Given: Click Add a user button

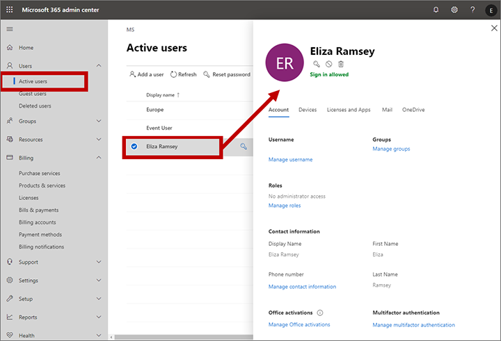Looking at the screenshot, I should coord(147,74).
